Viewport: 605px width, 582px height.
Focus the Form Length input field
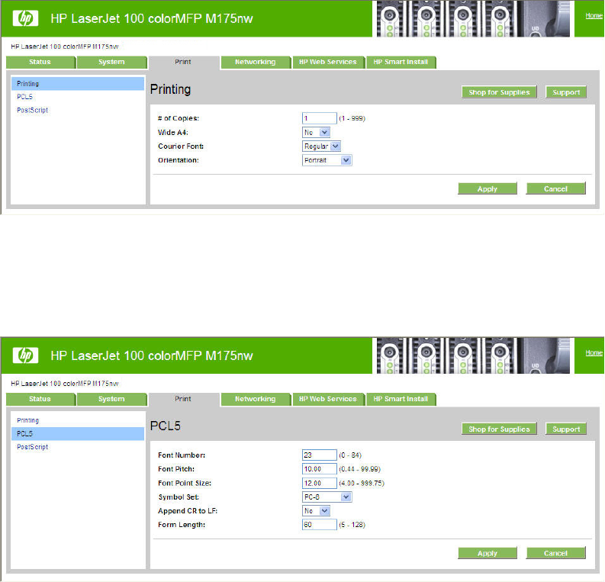[x=320, y=525]
